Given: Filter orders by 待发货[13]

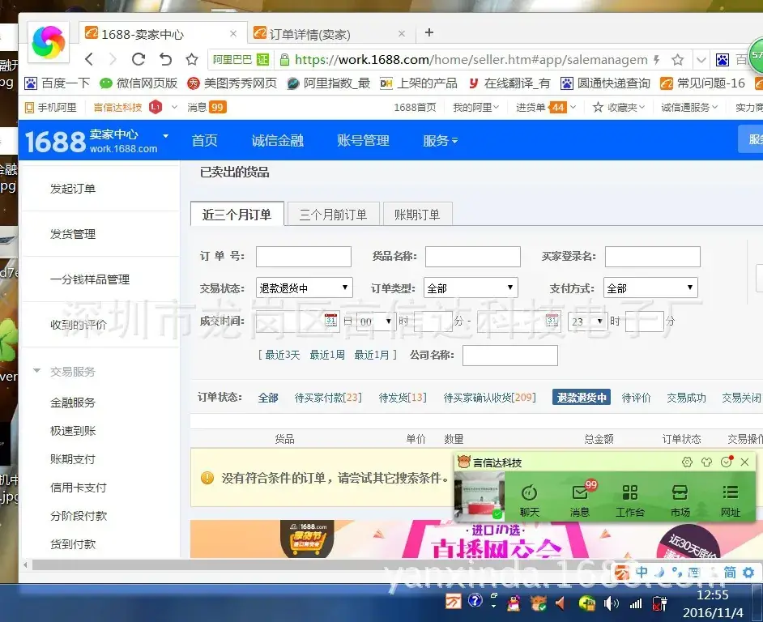Looking at the screenshot, I should click(x=403, y=398).
